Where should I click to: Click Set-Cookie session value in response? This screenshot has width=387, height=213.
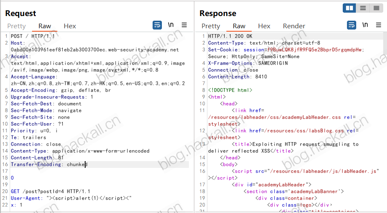click(314, 50)
